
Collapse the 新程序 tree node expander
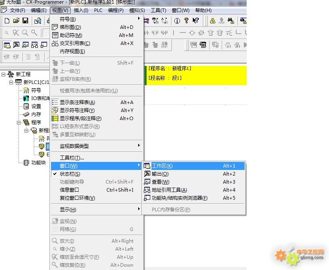click(26, 131)
